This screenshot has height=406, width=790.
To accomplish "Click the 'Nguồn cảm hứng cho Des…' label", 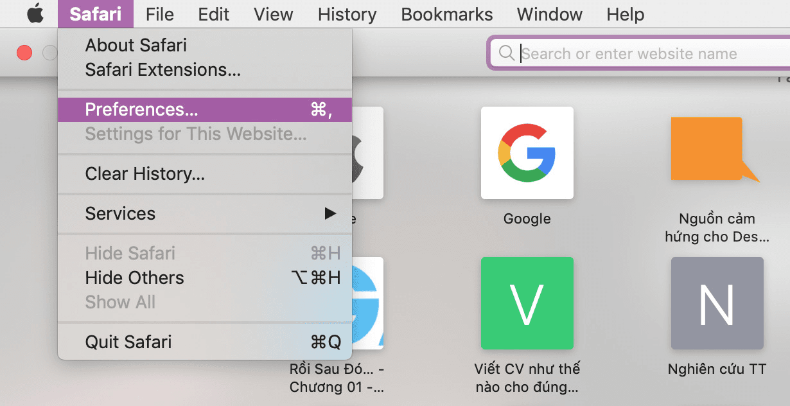I will click(x=717, y=228).
